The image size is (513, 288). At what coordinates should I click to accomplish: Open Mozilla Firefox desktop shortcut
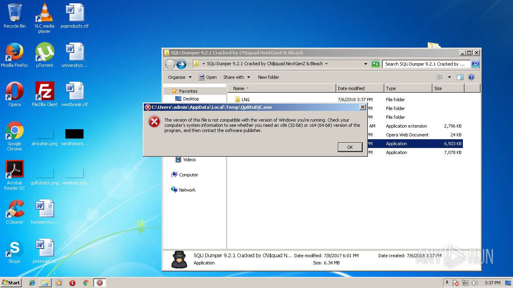coord(14,55)
